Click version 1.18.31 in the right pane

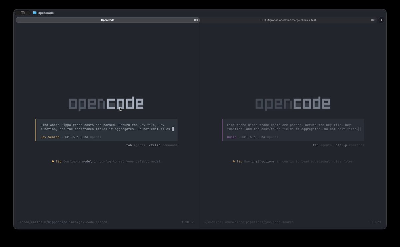tap(375, 222)
